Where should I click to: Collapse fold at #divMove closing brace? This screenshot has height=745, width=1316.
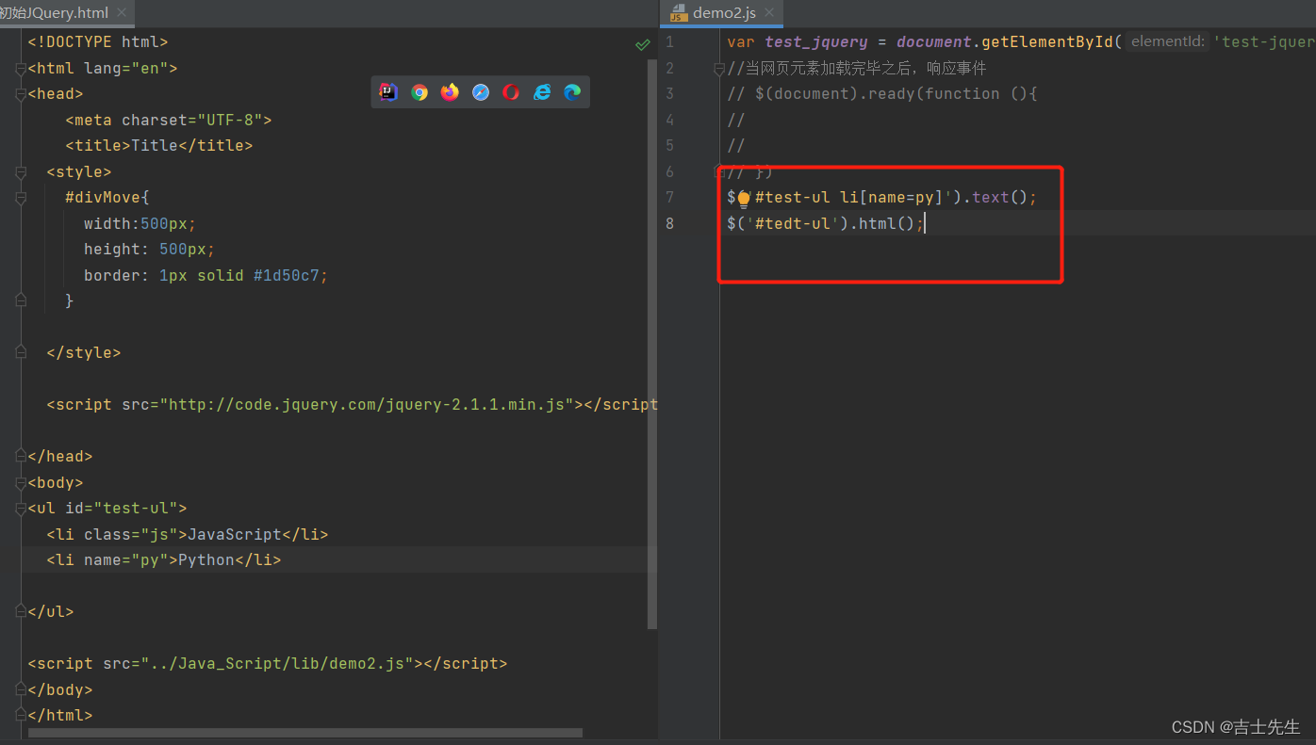[21, 300]
